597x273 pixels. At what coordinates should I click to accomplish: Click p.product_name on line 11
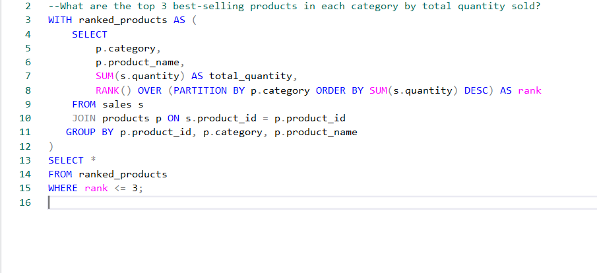(x=316, y=132)
